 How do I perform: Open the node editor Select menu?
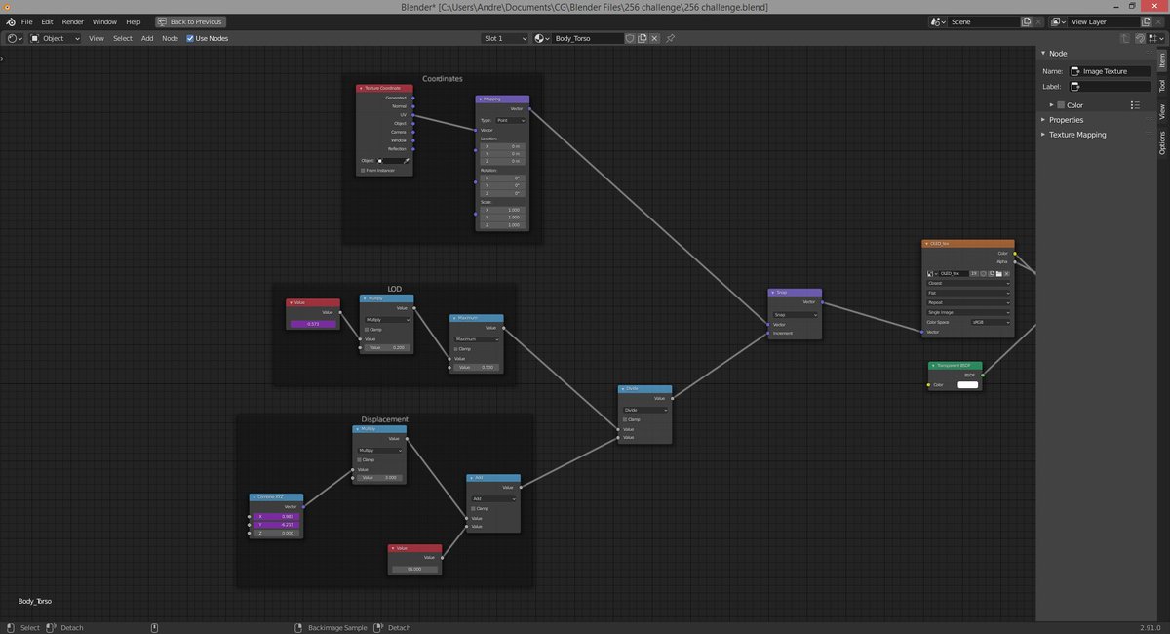pyautogui.click(x=123, y=38)
